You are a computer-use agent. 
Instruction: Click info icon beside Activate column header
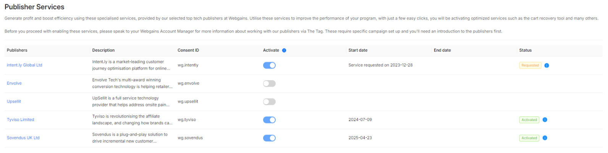(284, 50)
